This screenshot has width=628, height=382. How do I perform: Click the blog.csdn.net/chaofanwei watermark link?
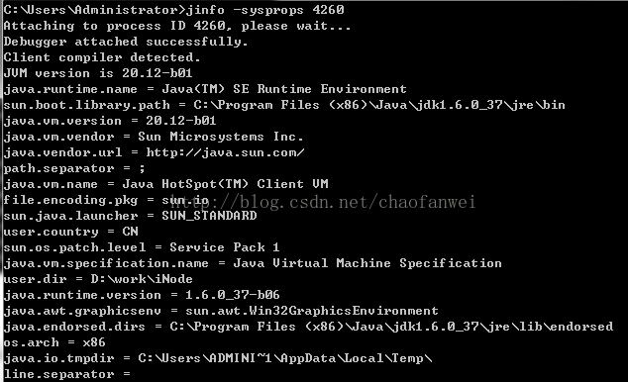(322, 202)
